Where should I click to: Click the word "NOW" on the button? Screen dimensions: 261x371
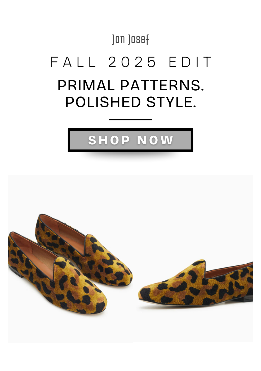click(155, 140)
